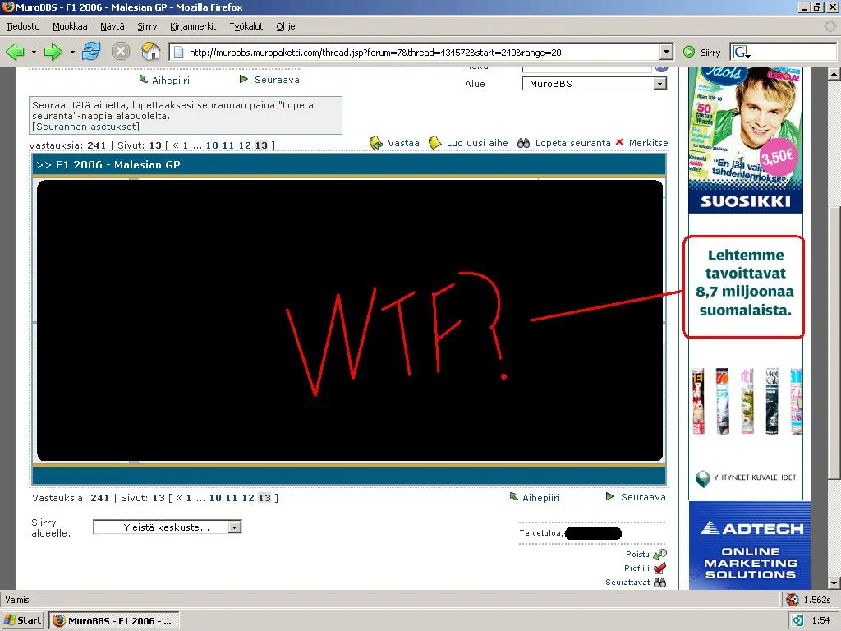Click the Lopeta seuranta binoculars icon
The width and height of the screenshot is (841, 631).
tap(523, 143)
